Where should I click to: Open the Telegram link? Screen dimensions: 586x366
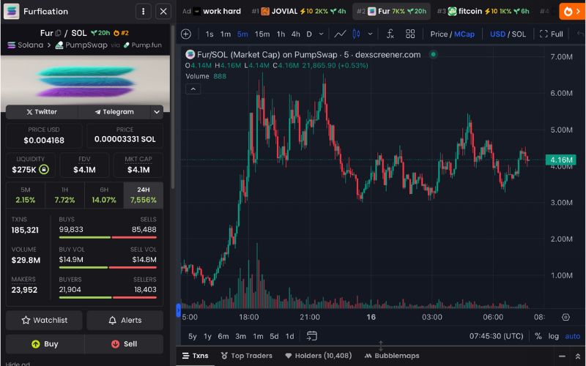(x=114, y=112)
